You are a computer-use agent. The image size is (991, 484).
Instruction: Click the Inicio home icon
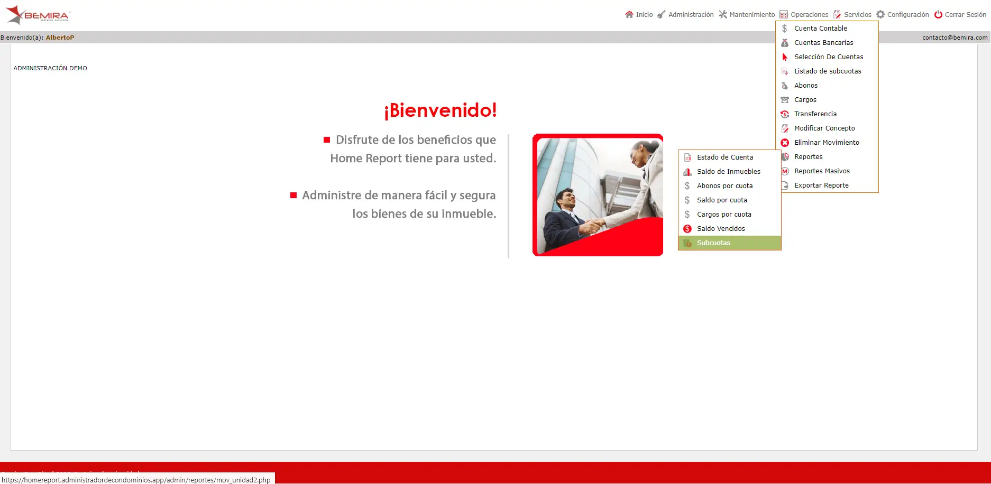[629, 15]
